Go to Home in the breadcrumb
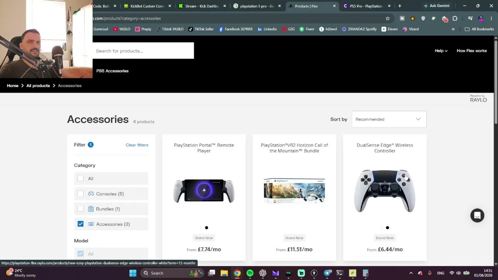 click(x=12, y=86)
